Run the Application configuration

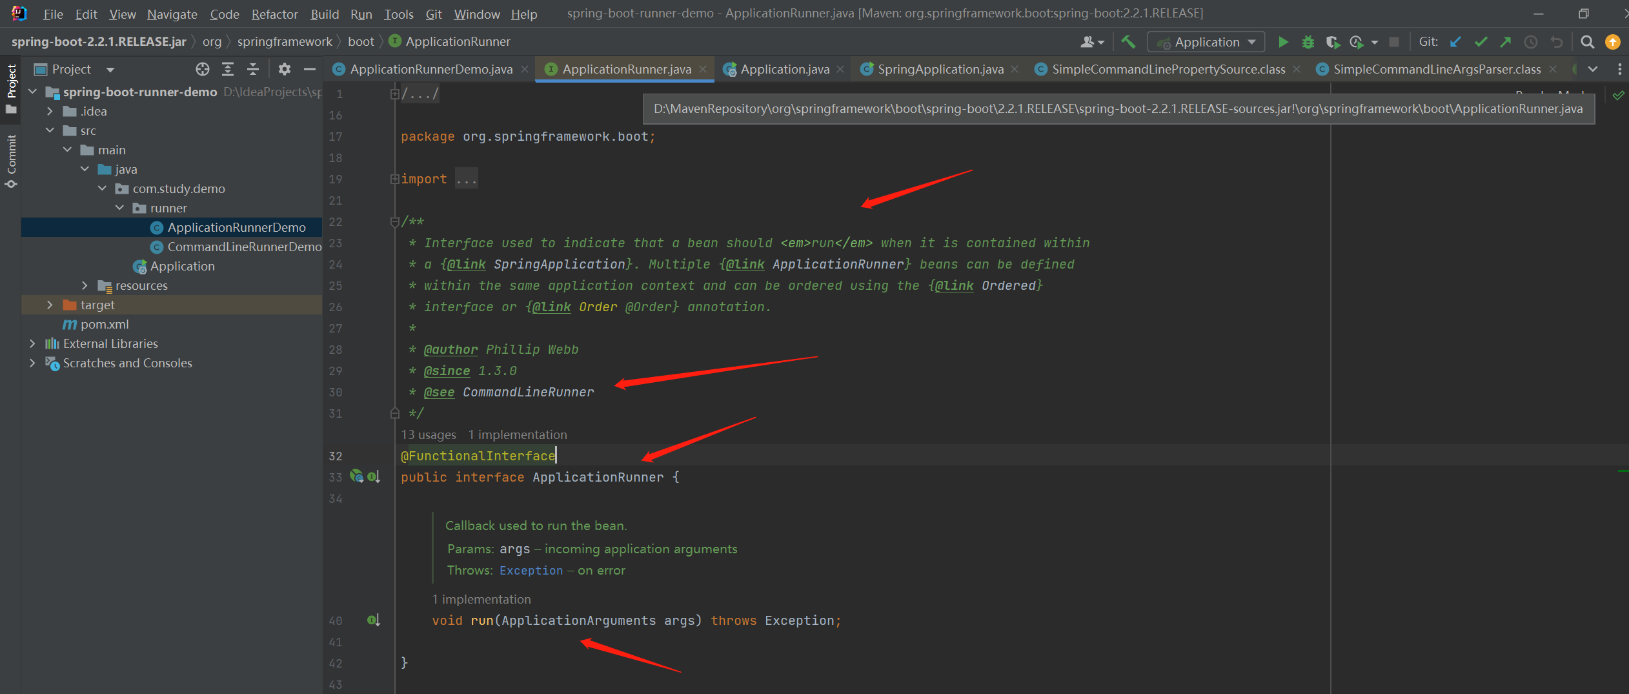[x=1283, y=42]
